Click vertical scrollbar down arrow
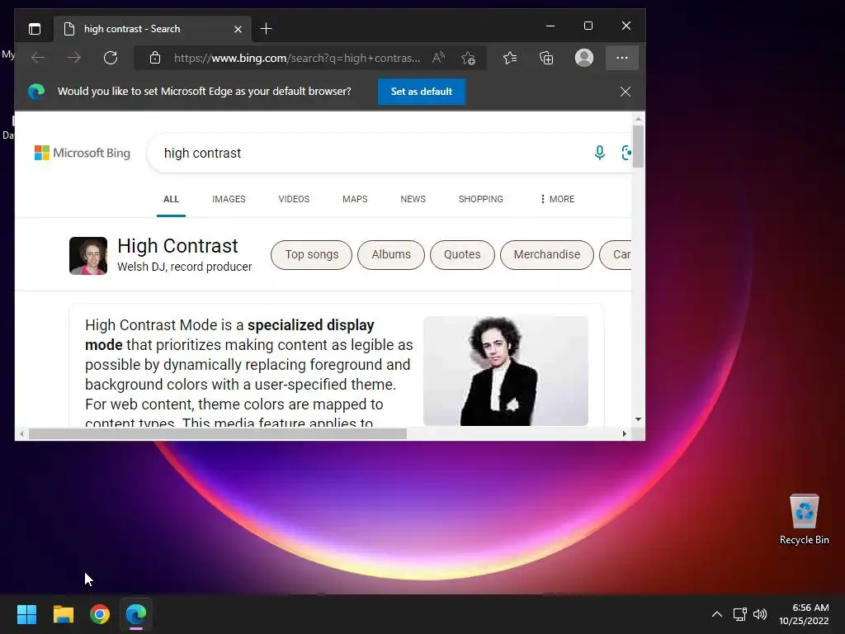The image size is (845, 634). click(x=638, y=419)
